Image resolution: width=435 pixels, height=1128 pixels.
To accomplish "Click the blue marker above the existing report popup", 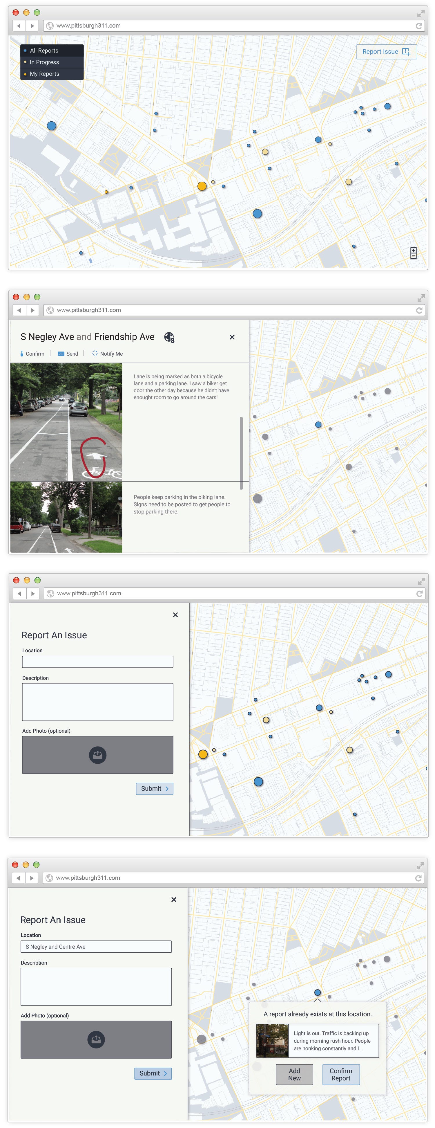I will tap(318, 993).
